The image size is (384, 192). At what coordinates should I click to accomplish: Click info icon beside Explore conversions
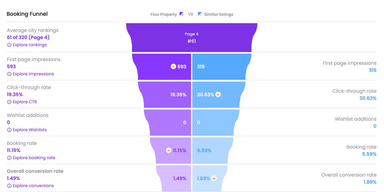pyautogui.click(x=9, y=186)
